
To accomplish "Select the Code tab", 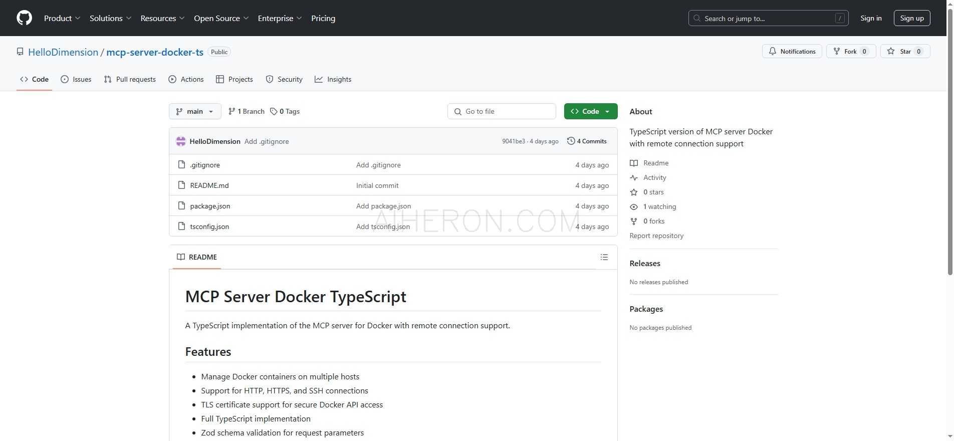I will point(34,79).
